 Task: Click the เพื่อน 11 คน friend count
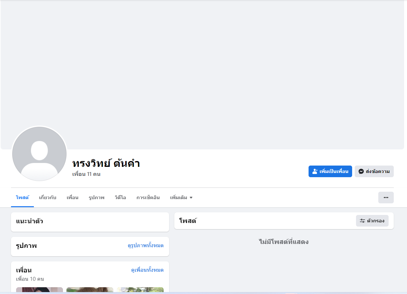(x=86, y=174)
